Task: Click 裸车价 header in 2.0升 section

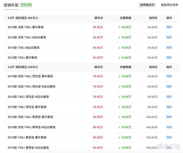Action: pos(99,18)
